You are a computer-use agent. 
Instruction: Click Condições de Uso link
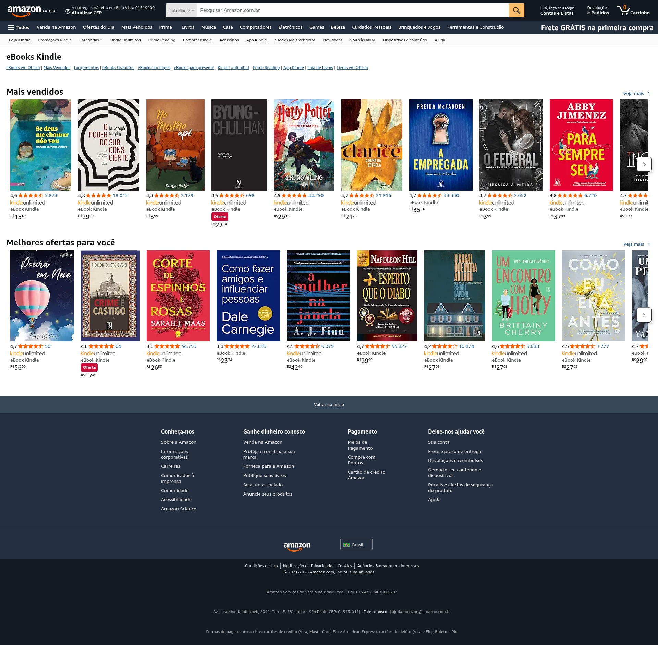point(261,566)
